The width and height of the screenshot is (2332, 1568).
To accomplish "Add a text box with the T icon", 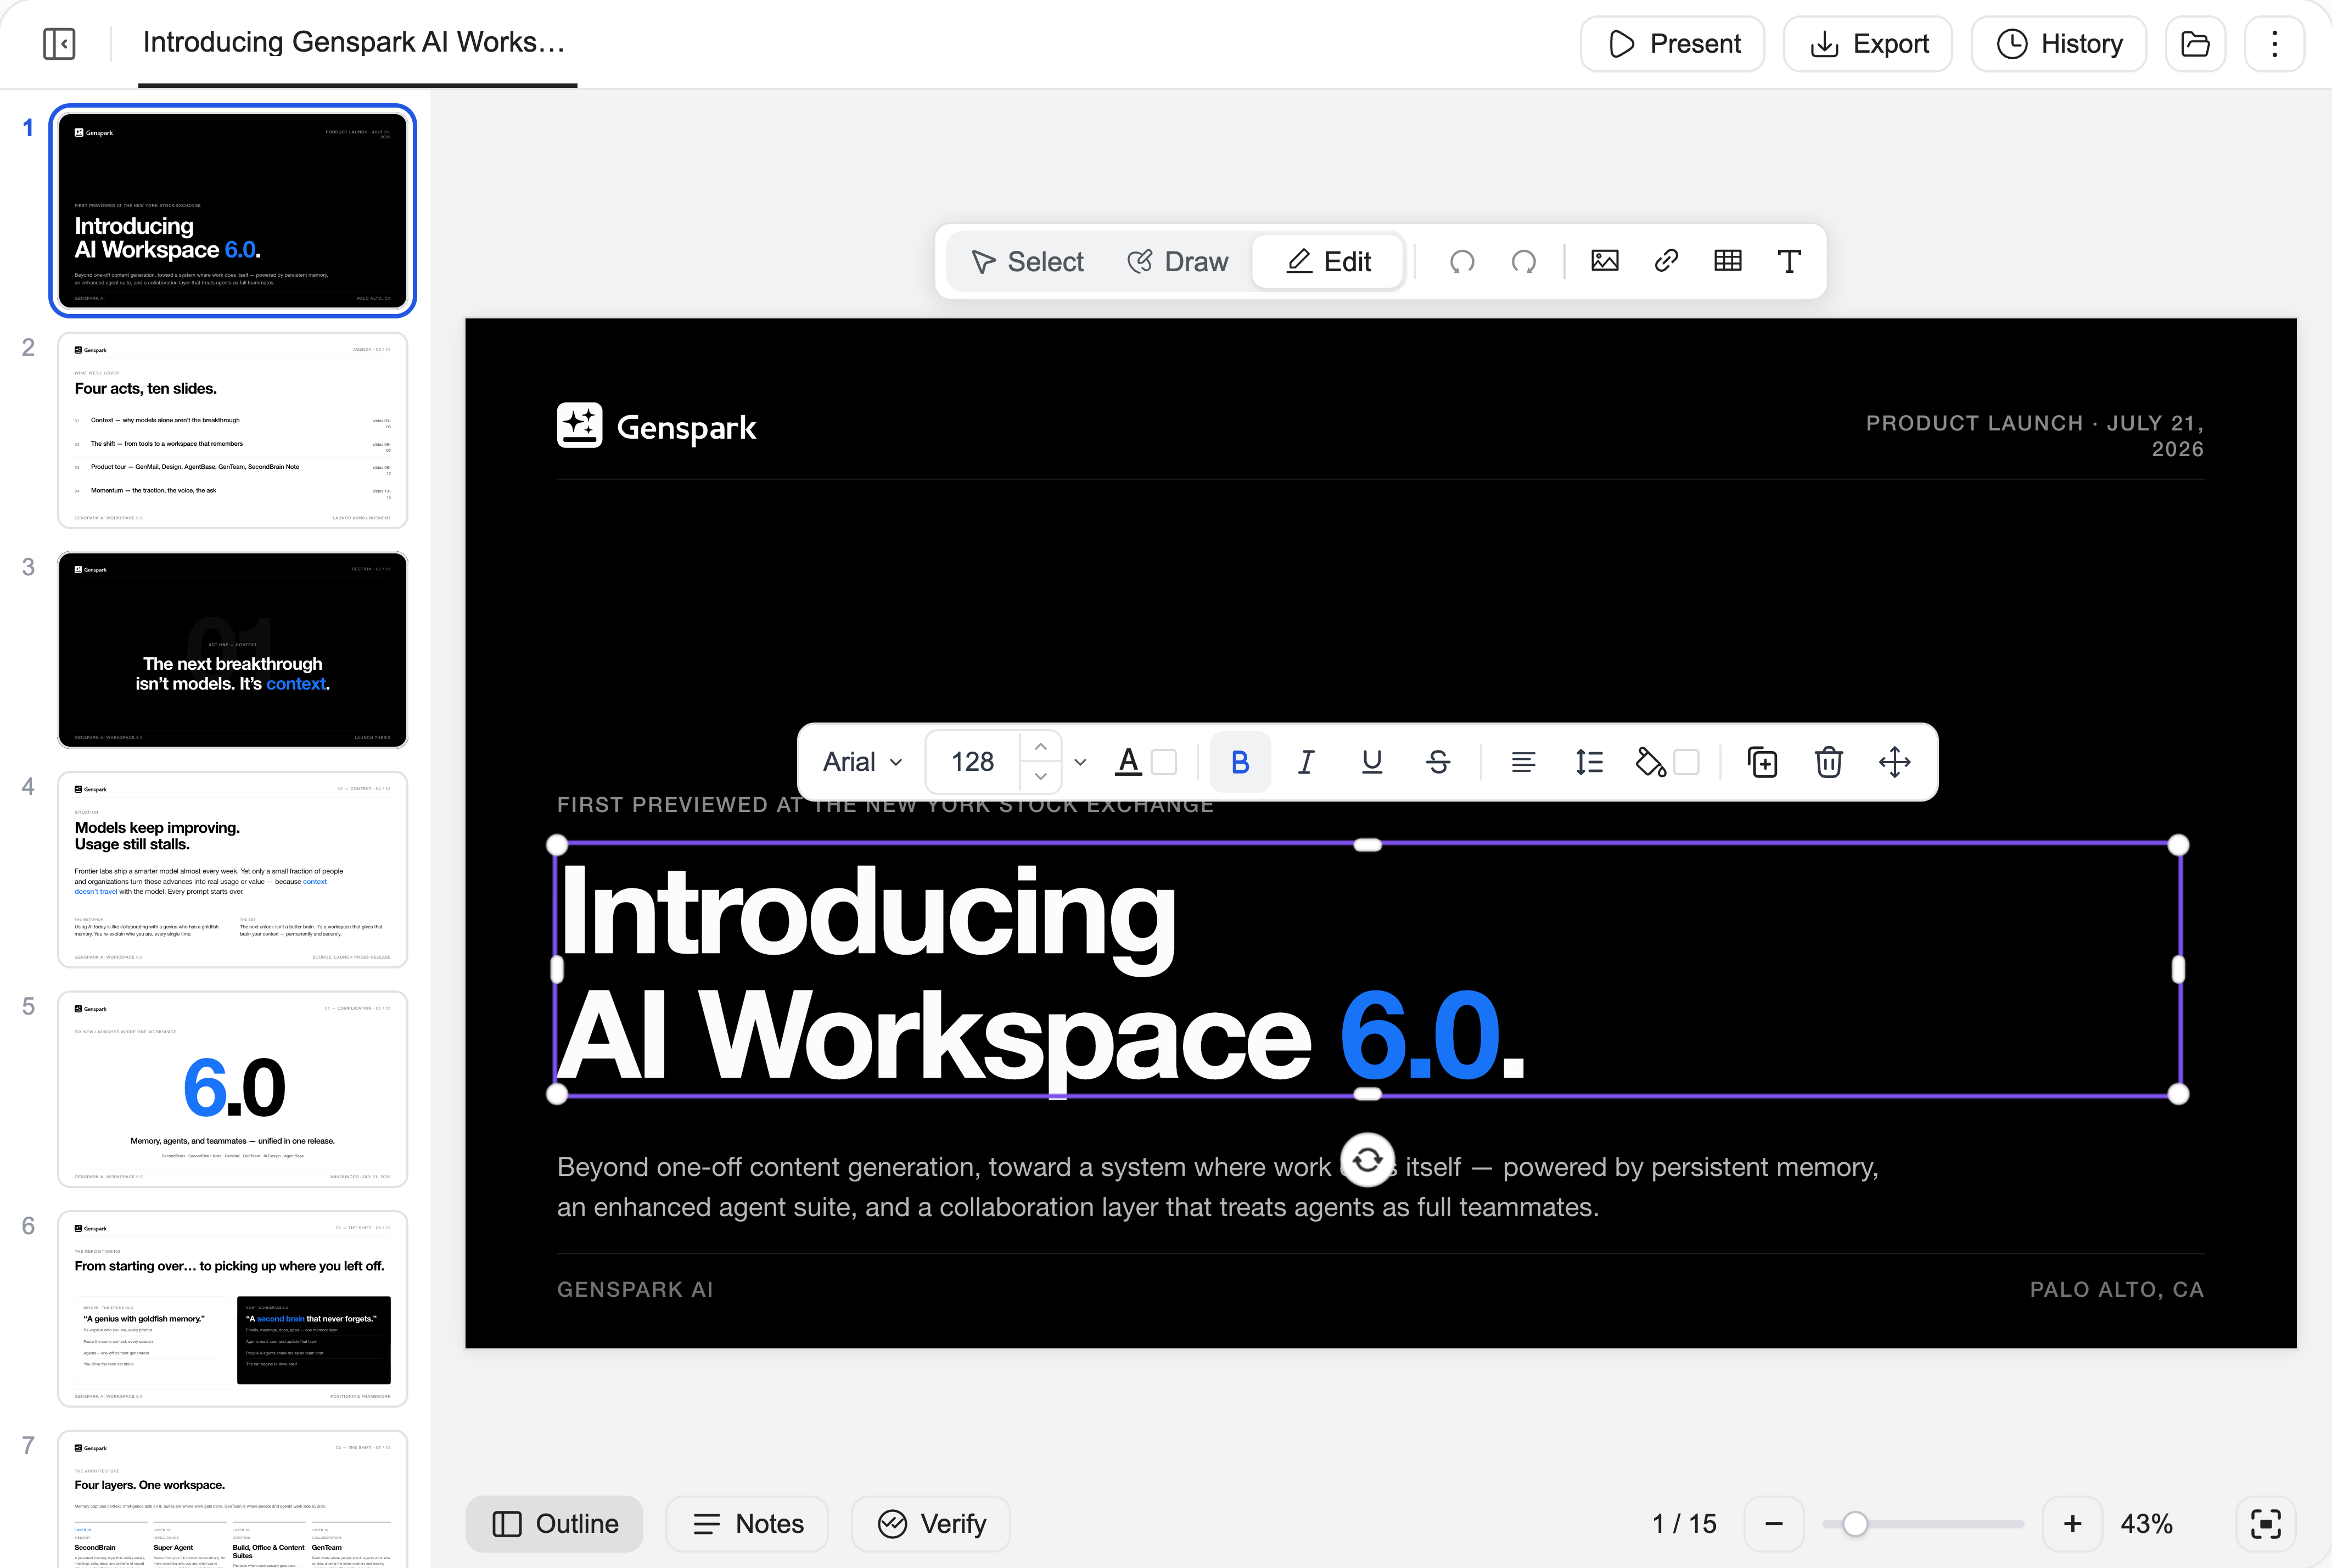I will (x=1789, y=261).
